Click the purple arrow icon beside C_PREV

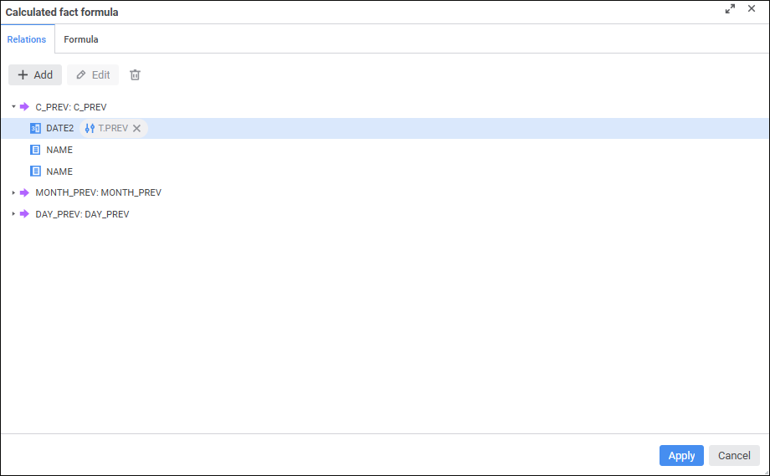pos(24,107)
